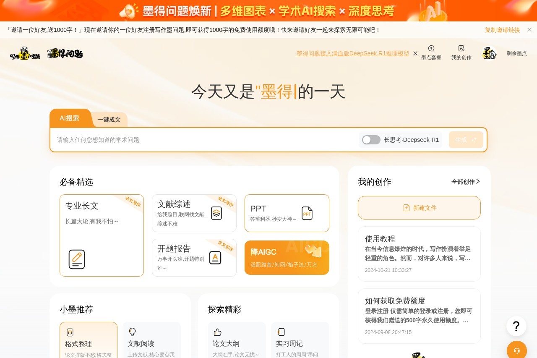Click the notebook icon on 实习周记 card
This screenshot has height=358, width=537.
(x=281, y=332)
